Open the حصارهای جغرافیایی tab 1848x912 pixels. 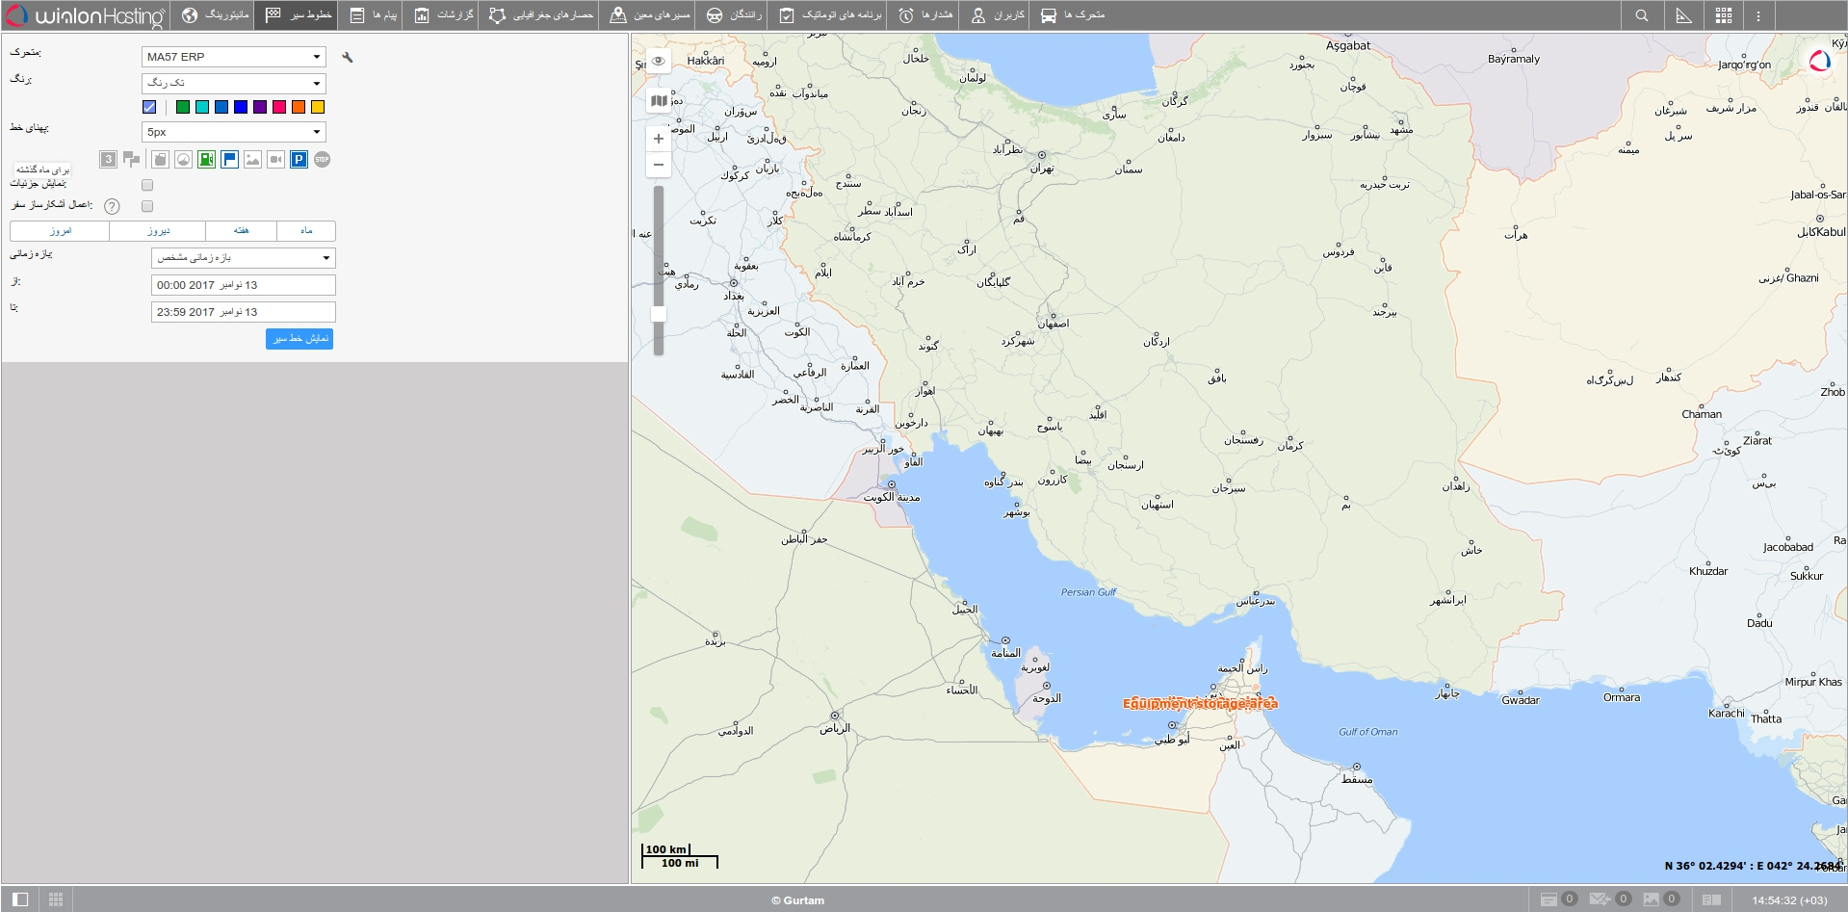point(537,14)
